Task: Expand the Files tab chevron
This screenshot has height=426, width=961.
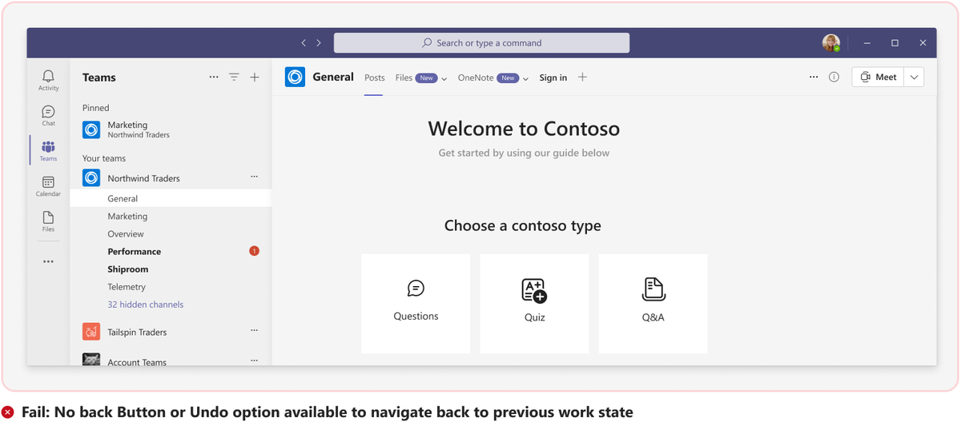Action: [x=444, y=78]
